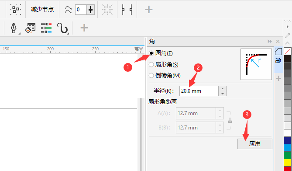Click the eyedropper icon above the palette
Image resolution: width=292 pixels, height=171 pixels.
coord(288,35)
